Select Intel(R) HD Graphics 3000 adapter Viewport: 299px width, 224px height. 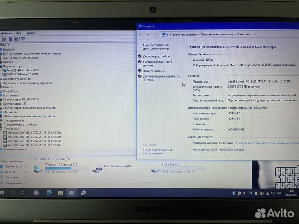23,70
